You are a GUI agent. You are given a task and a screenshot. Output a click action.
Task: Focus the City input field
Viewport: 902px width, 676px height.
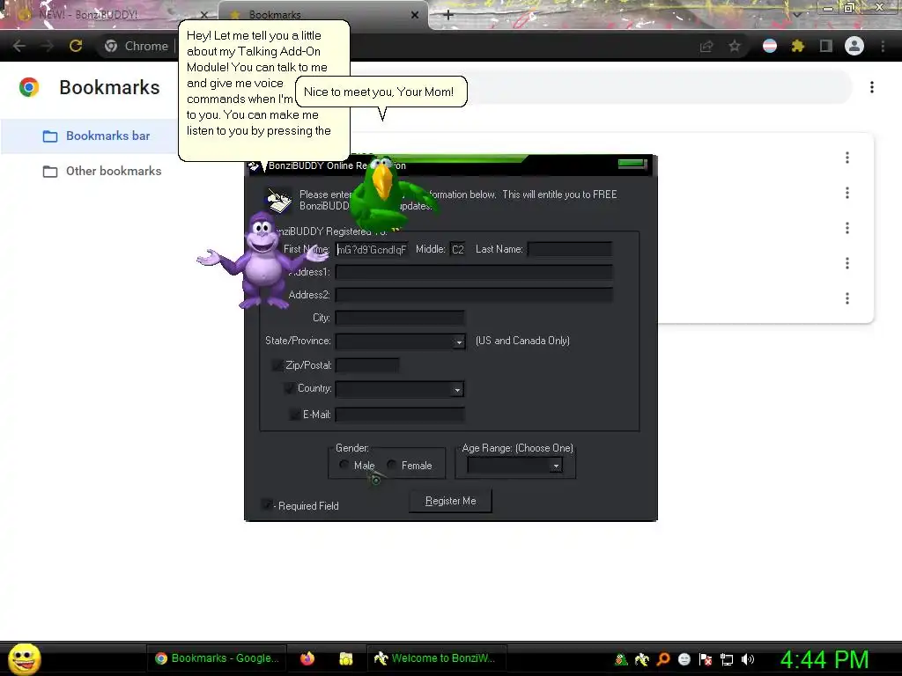tap(400, 318)
